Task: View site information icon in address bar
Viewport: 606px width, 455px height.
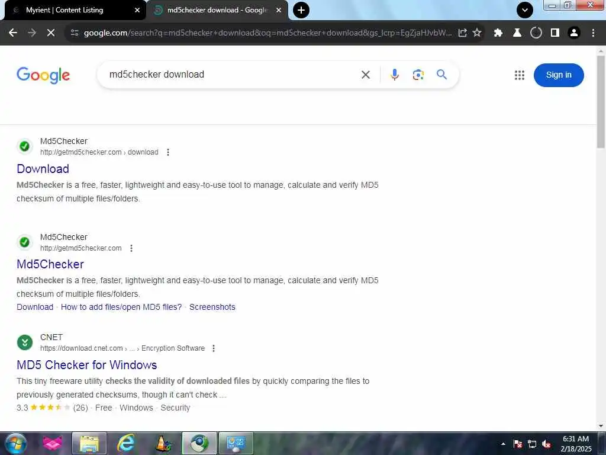Action: coord(75,33)
